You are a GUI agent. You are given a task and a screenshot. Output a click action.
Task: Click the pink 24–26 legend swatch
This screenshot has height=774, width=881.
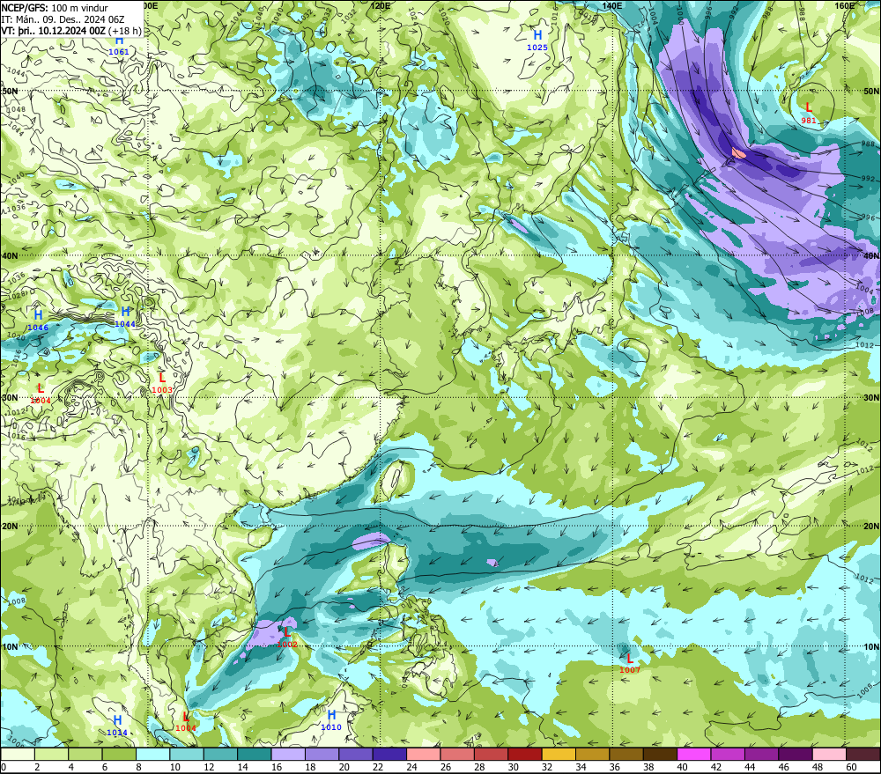click(x=424, y=755)
